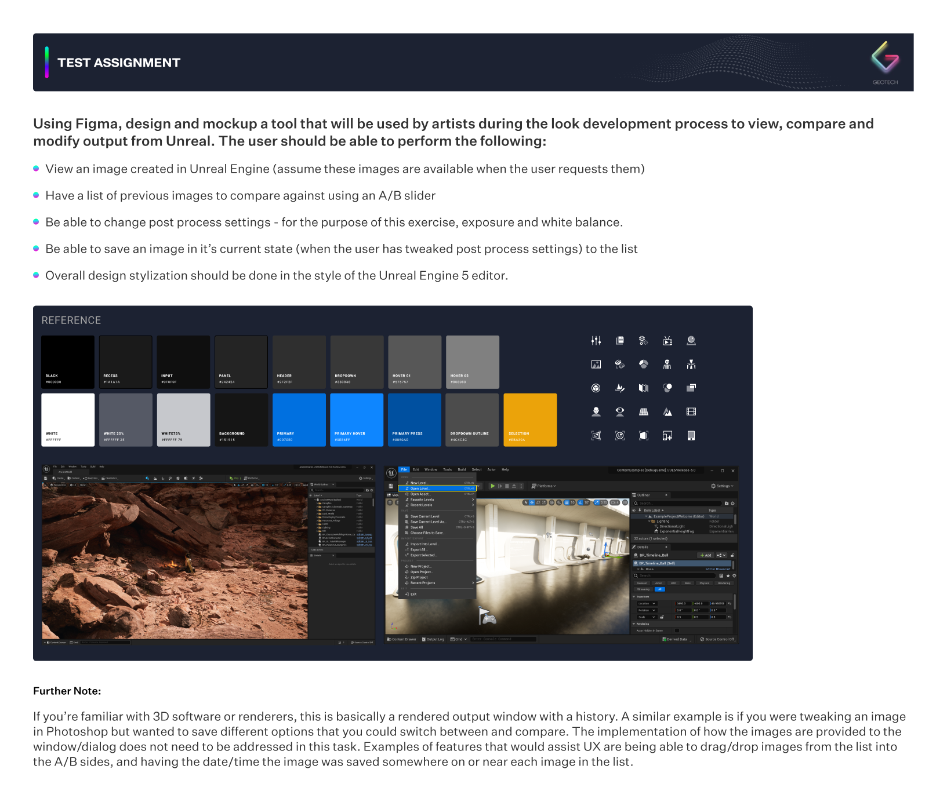Toggle eye visibility column header in right Outliner

point(634,511)
